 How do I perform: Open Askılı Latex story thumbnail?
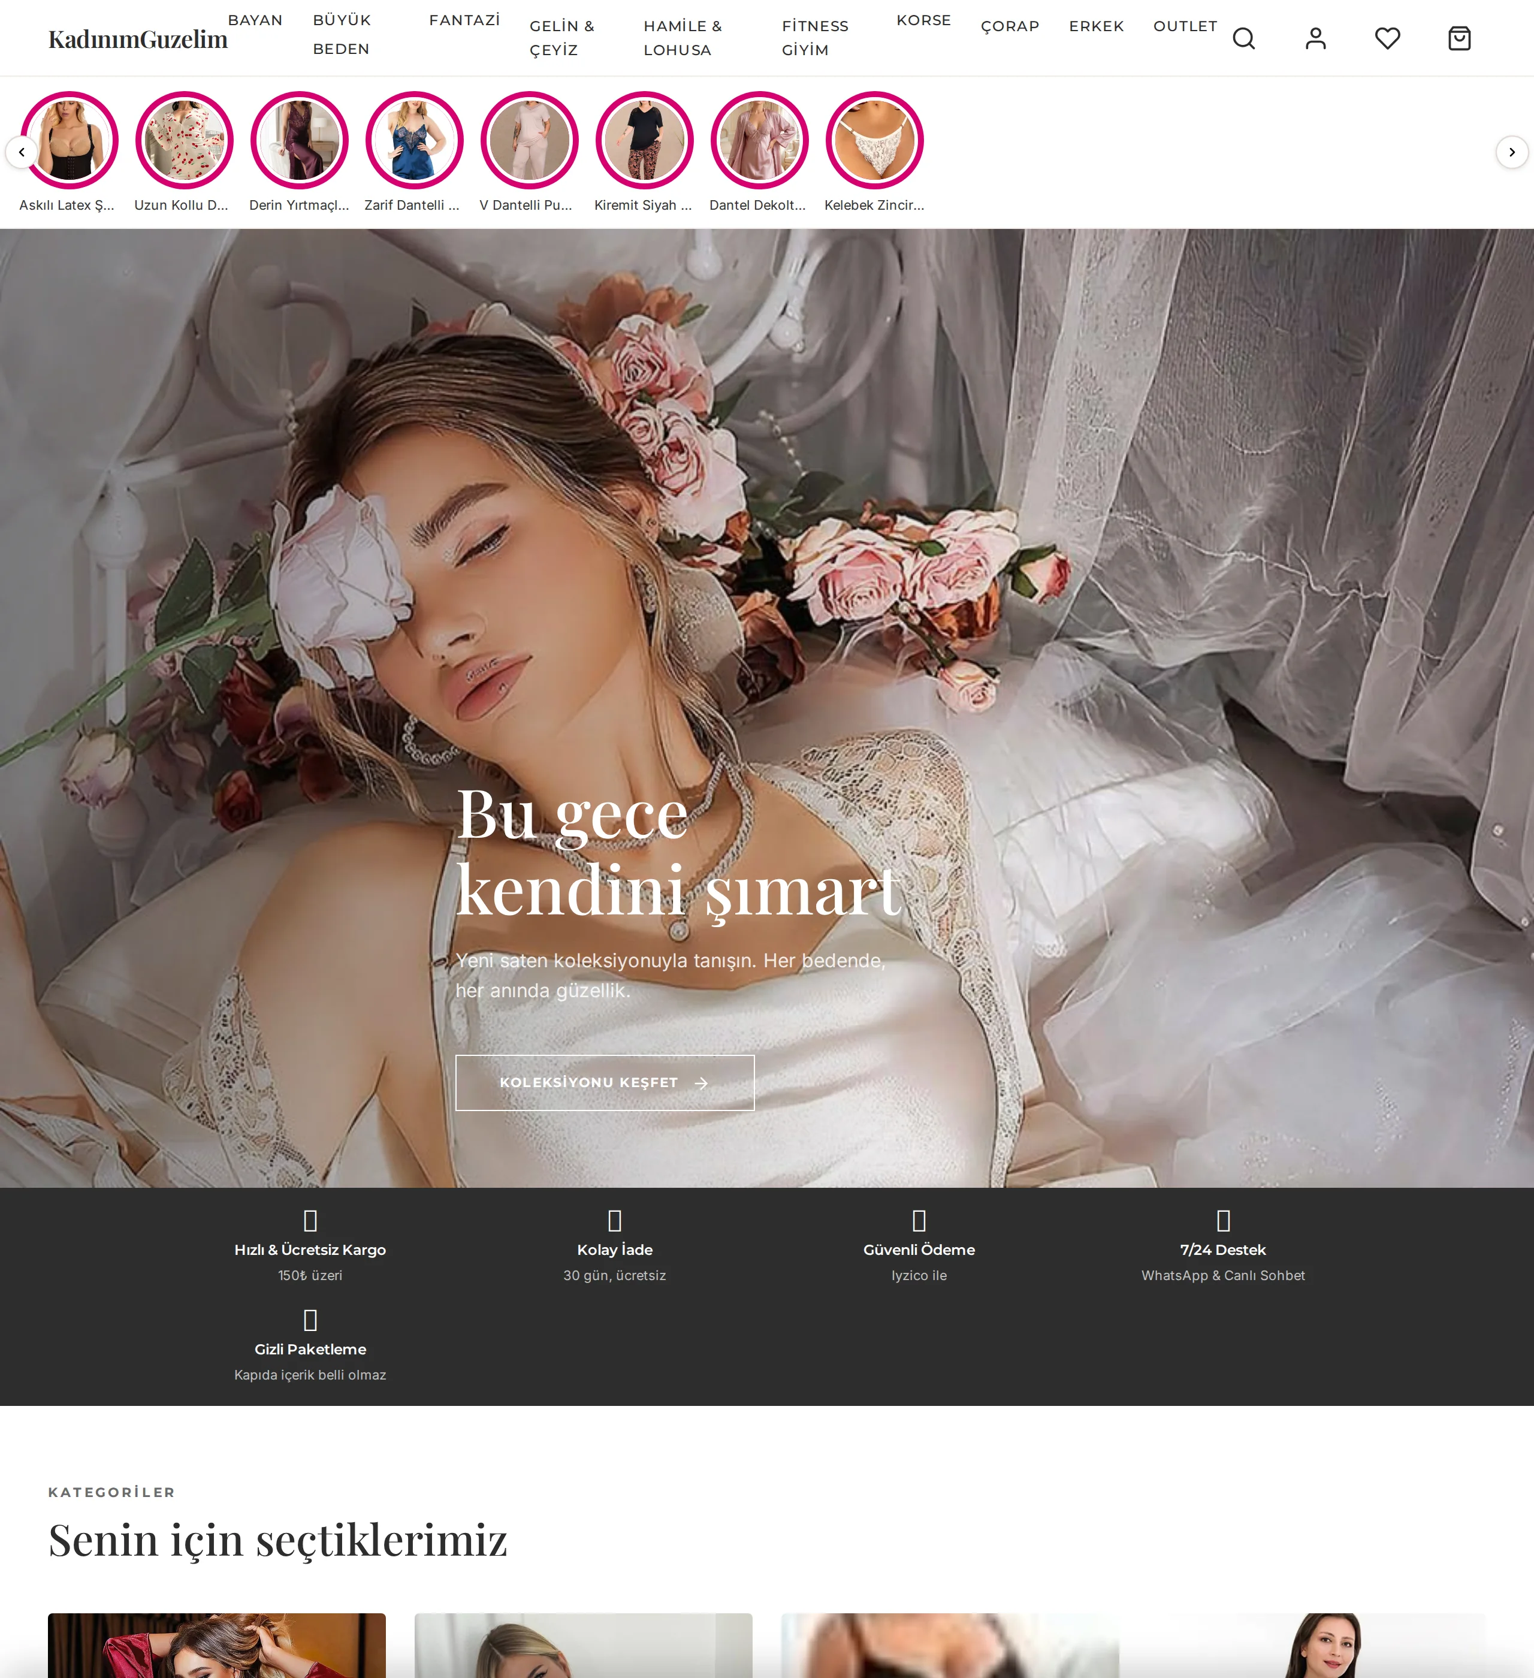point(69,140)
